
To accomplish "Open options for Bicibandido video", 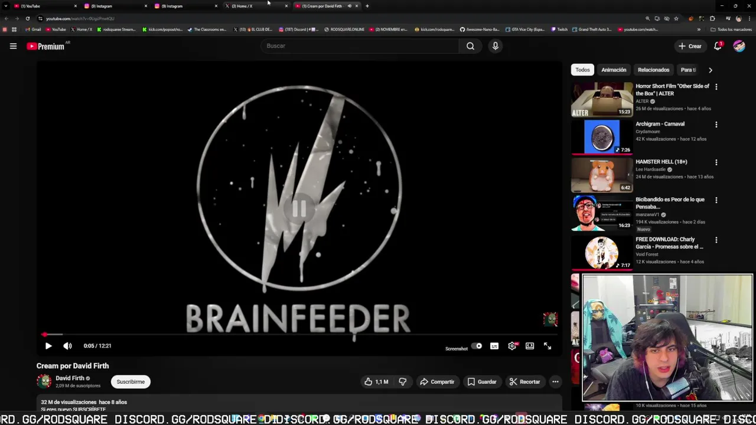I will (716, 200).
